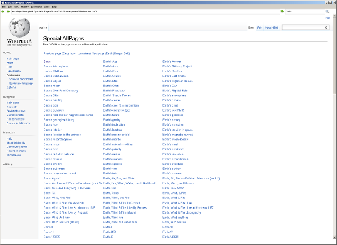Open the File menu
This screenshot has width=337, height=245.
point(4,6)
